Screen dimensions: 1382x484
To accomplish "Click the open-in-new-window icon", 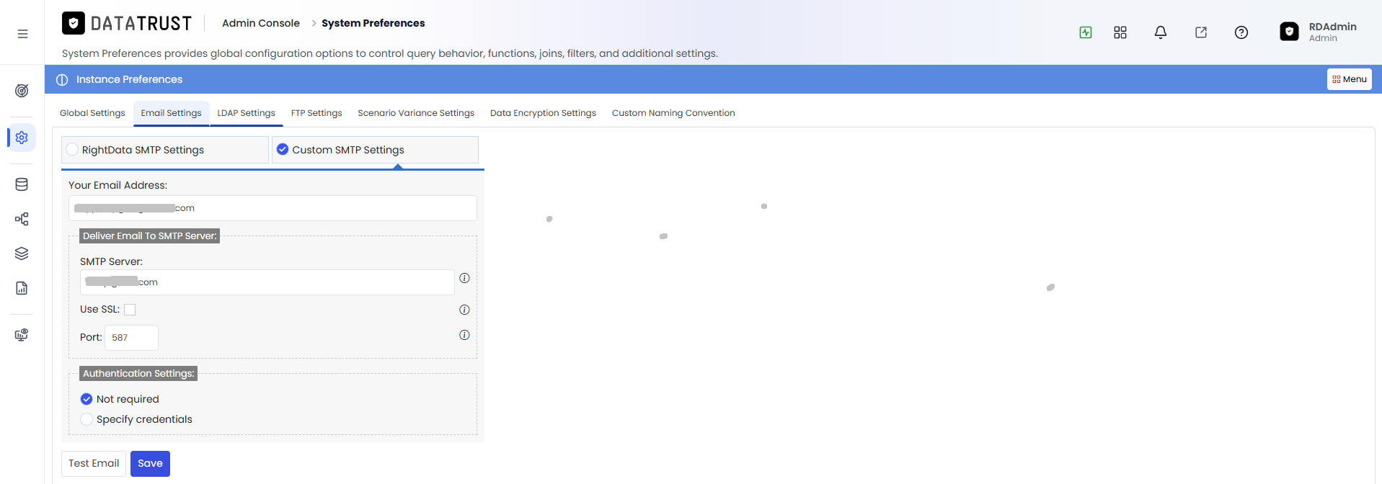I will click(x=1201, y=32).
